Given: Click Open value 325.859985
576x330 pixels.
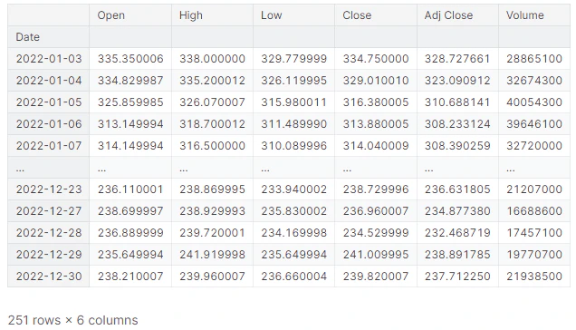Looking at the screenshot, I should click(130, 102).
